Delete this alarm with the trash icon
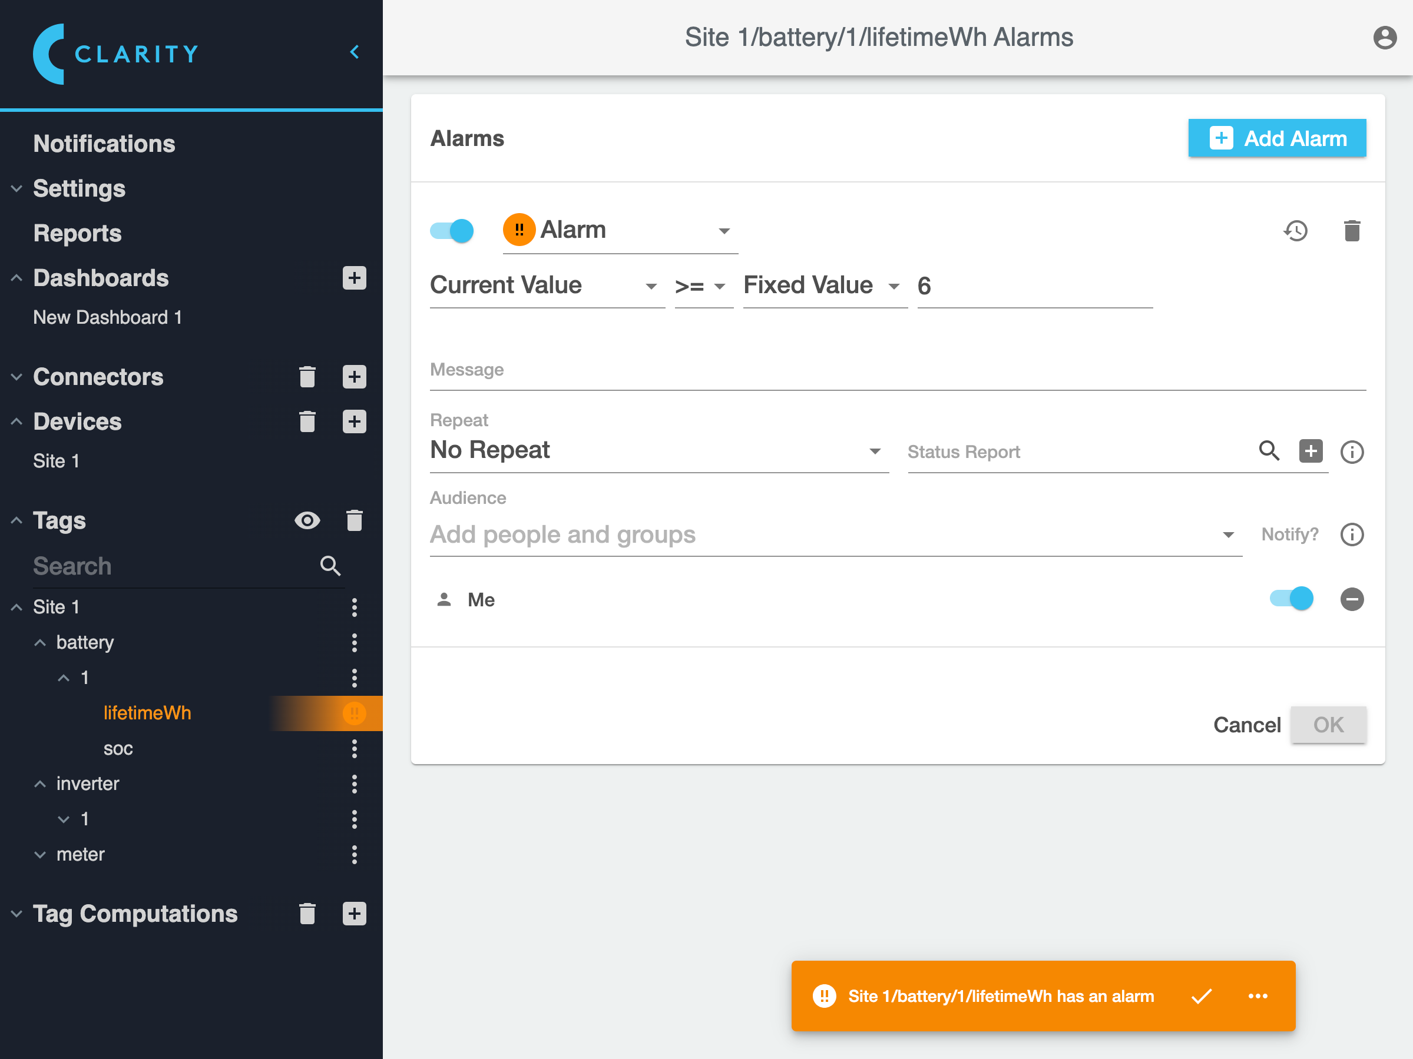This screenshot has width=1413, height=1059. pyautogui.click(x=1352, y=231)
